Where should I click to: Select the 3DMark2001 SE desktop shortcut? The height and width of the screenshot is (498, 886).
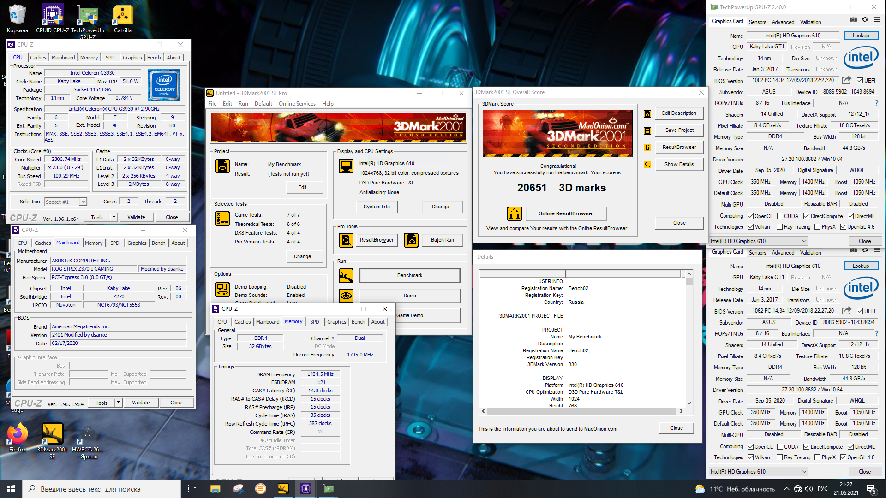coord(52,440)
